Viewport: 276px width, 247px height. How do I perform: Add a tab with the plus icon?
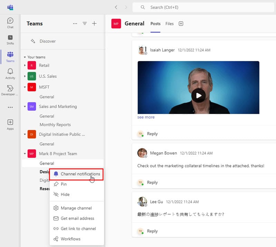tap(181, 23)
